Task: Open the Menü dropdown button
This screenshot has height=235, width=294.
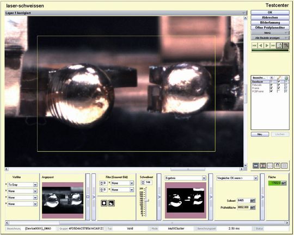Action: coord(270,33)
